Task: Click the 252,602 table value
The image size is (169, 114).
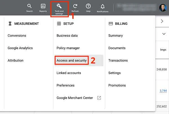Action: [x=162, y=106]
